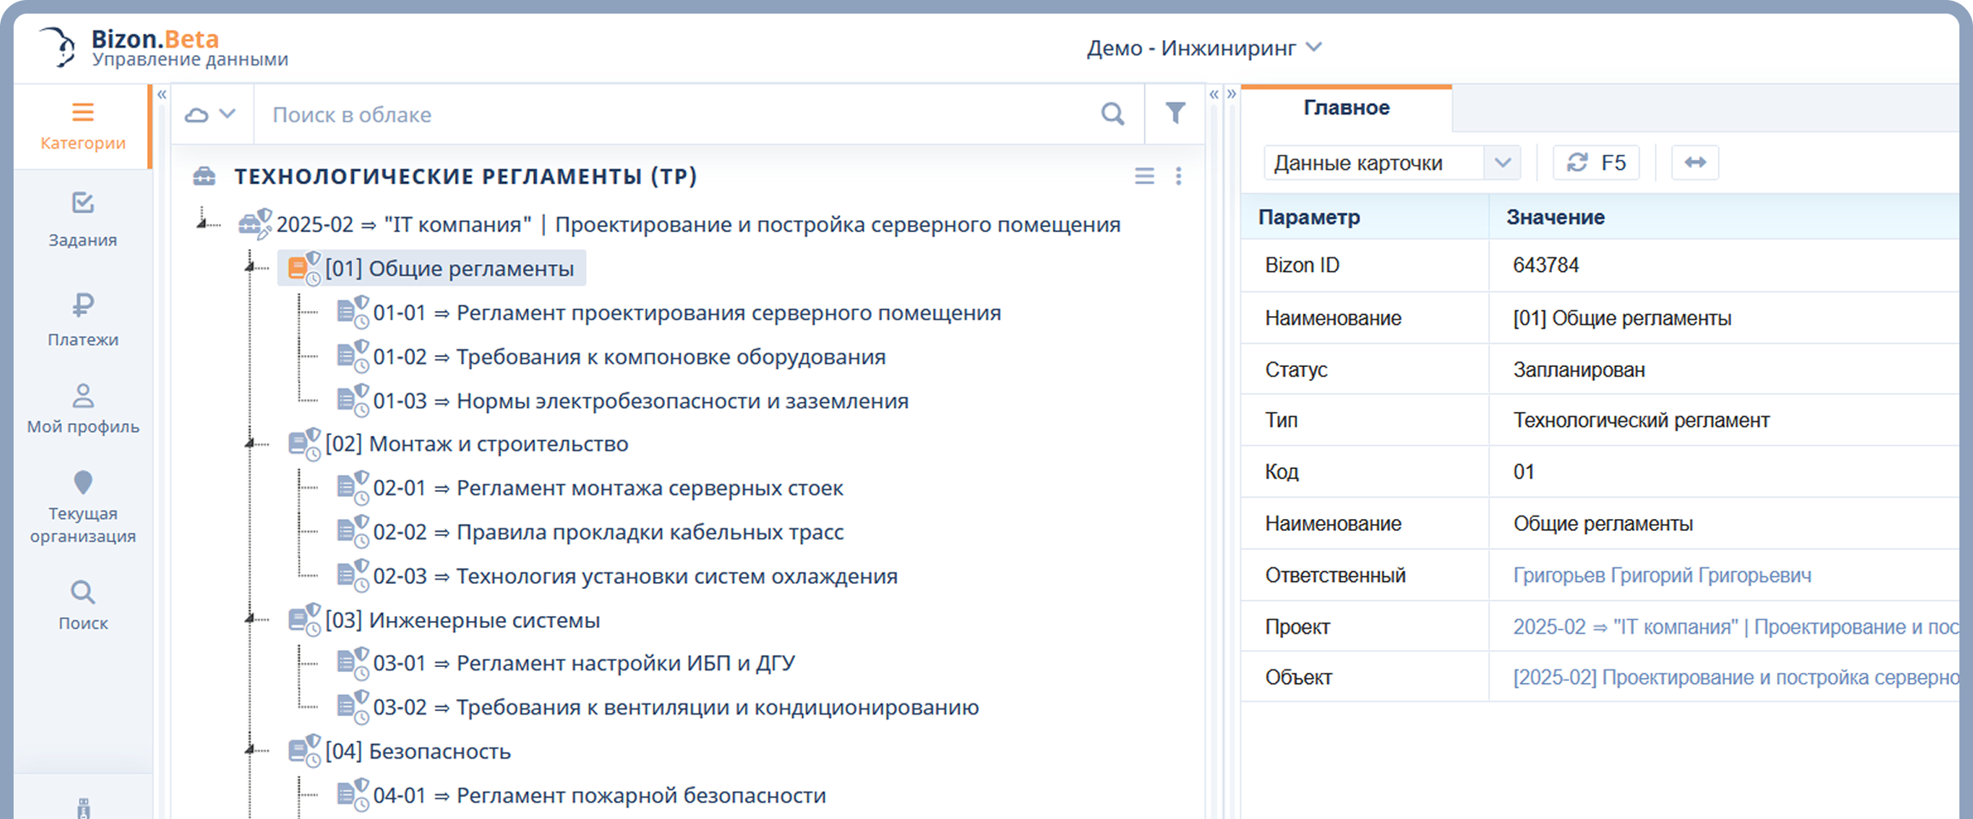The width and height of the screenshot is (1973, 819).
Task: Click the list-view lines icon in header
Action: point(1144,176)
